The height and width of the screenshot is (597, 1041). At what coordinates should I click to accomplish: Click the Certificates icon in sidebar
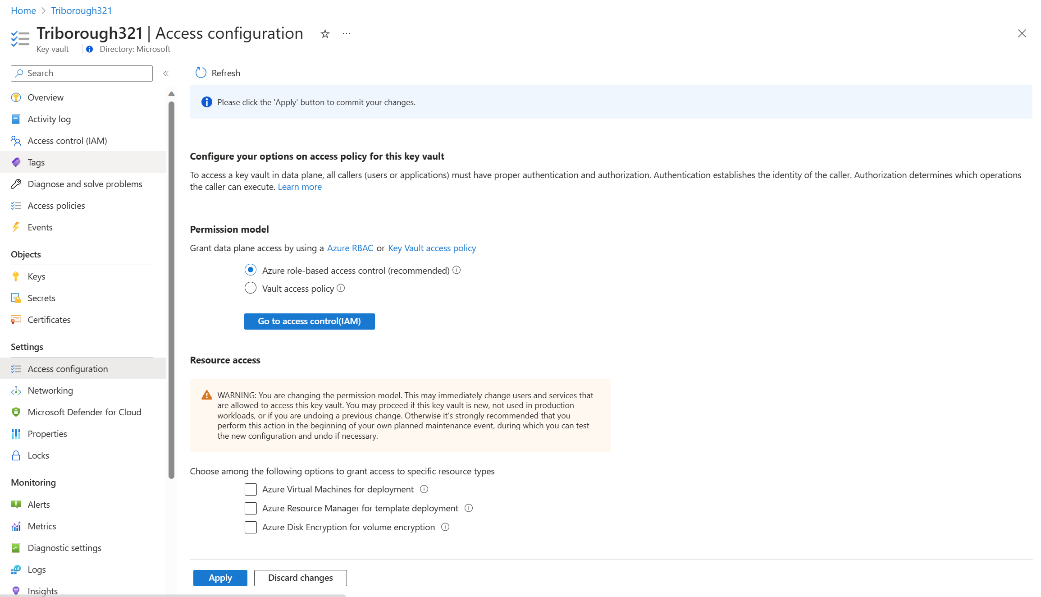point(16,319)
